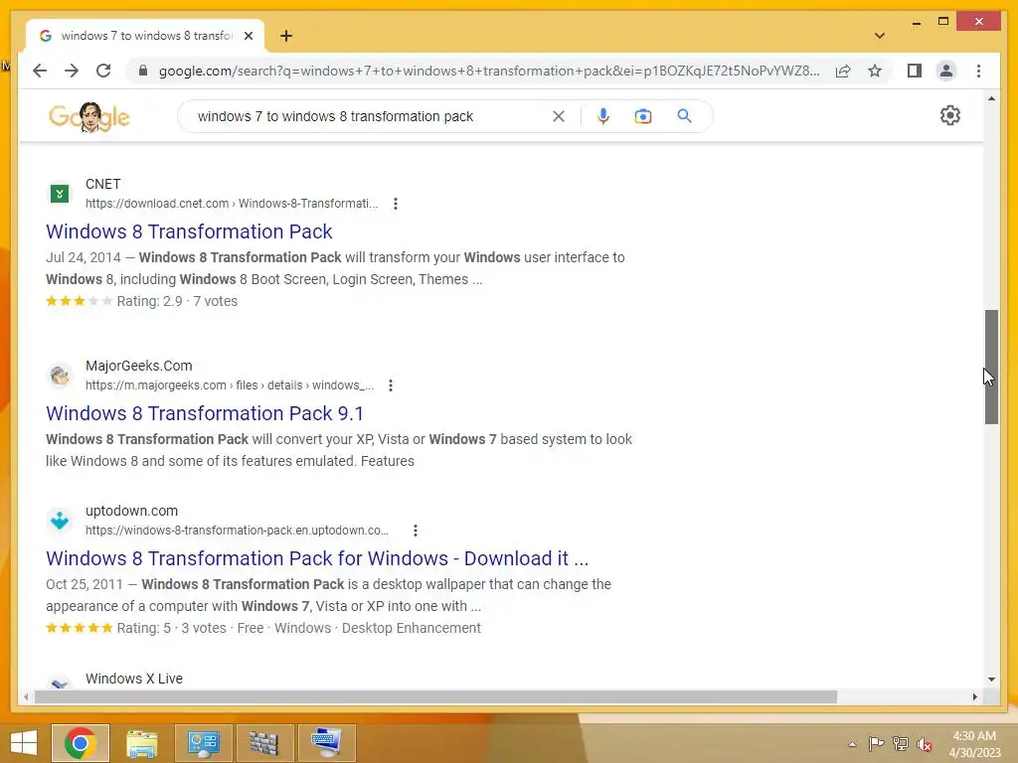Open Windows 8 Transformation Pack 9.1 link
The height and width of the screenshot is (763, 1018).
[205, 413]
